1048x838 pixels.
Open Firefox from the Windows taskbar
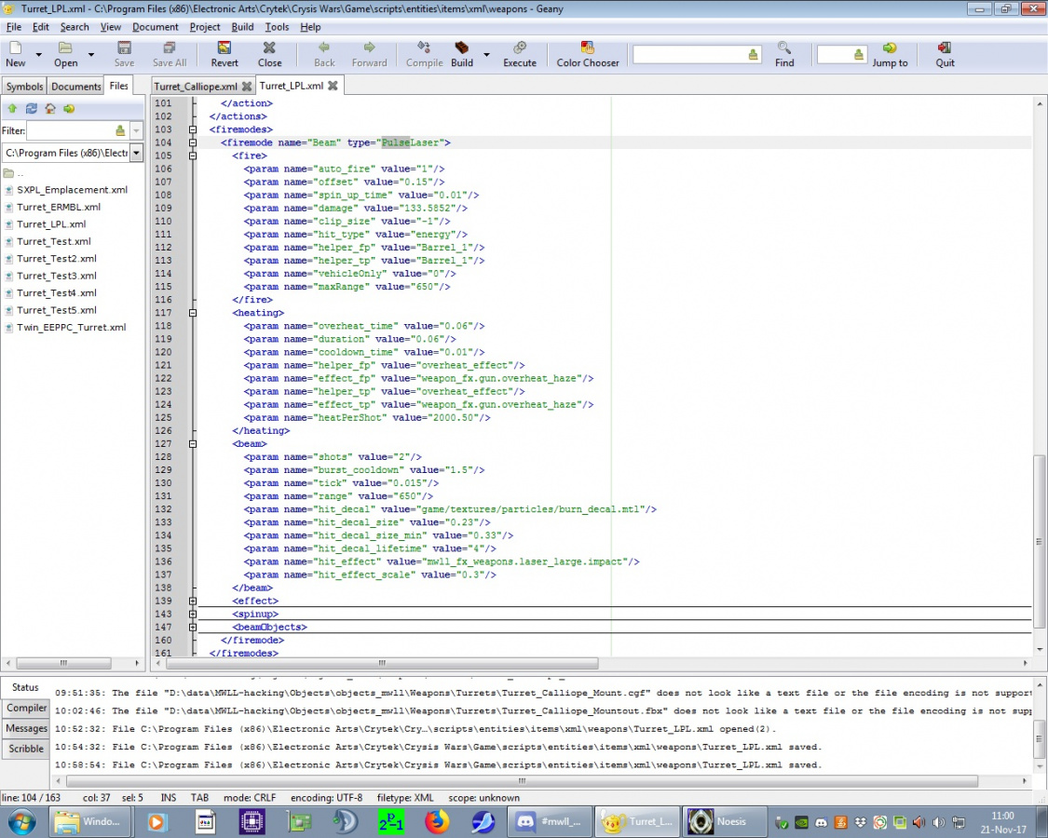point(437,821)
